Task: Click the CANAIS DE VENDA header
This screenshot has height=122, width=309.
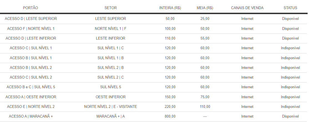Action: tap(247, 8)
